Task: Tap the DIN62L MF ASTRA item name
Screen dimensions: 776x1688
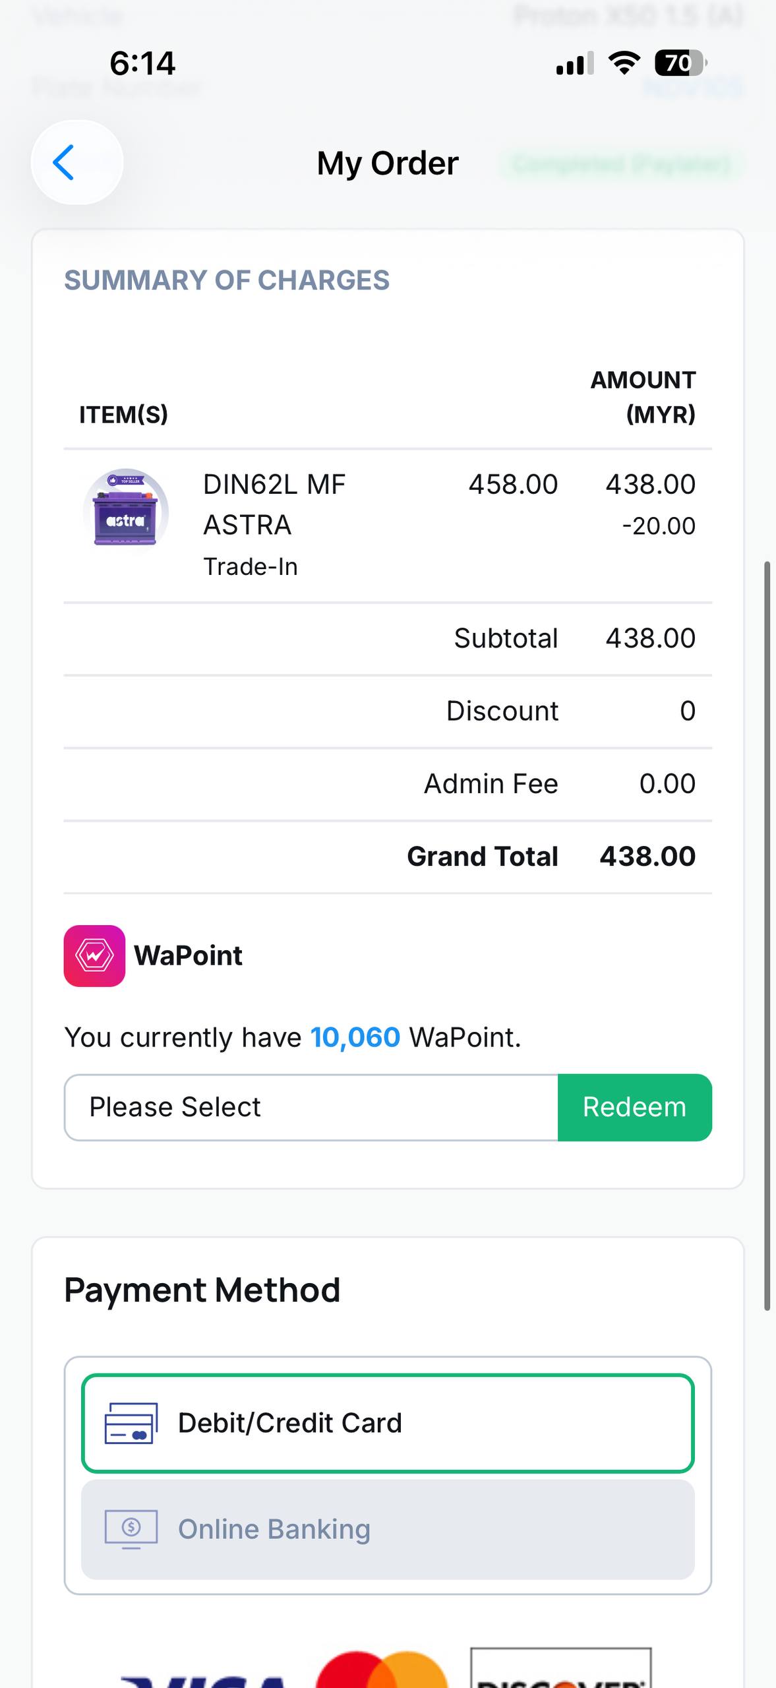Action: tap(274, 504)
